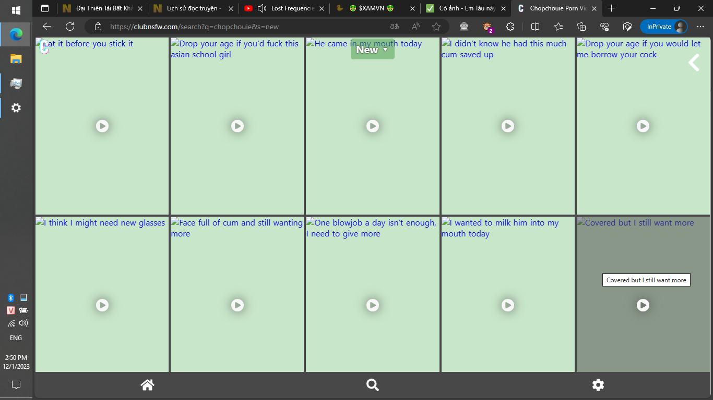Click the white left chevron arrow on page

tap(694, 63)
